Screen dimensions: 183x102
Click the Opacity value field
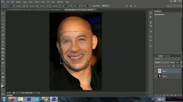tap(178, 62)
